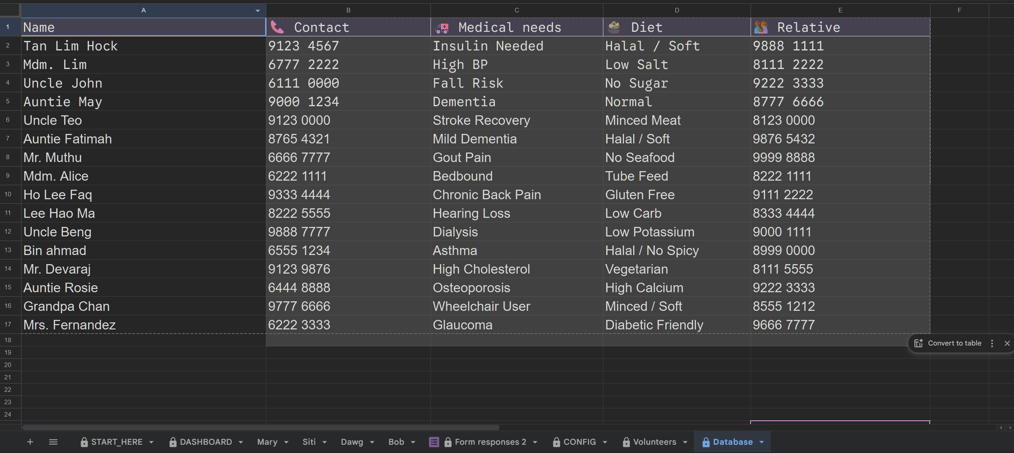
Task: Open the DASHBOARD tab menu arrow
Action: coord(241,442)
